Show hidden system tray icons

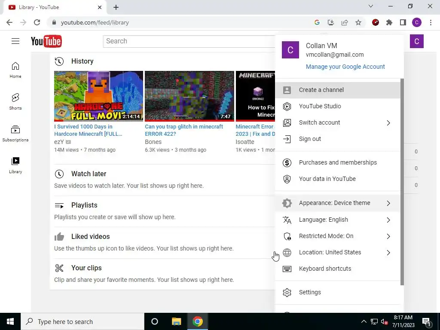pyautogui.click(x=364, y=321)
